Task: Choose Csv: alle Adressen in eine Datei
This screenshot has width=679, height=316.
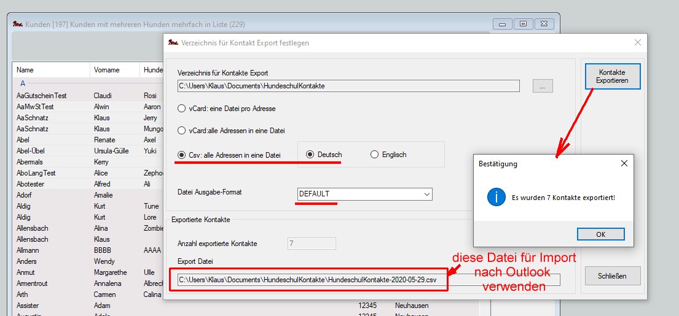Action: [x=181, y=155]
